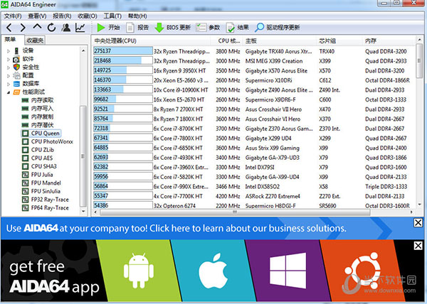Image resolution: width=427 pixels, height=304 pixels.
Task: Select the 配置 configuration icon
Action: coord(16,75)
